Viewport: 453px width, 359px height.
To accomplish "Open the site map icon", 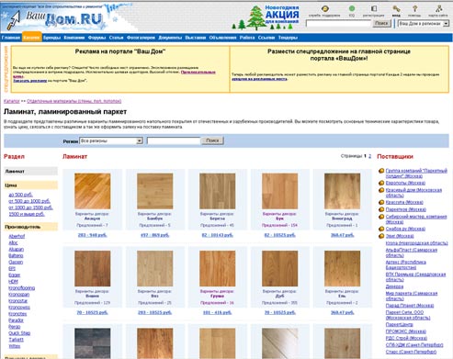I will coord(439,8).
